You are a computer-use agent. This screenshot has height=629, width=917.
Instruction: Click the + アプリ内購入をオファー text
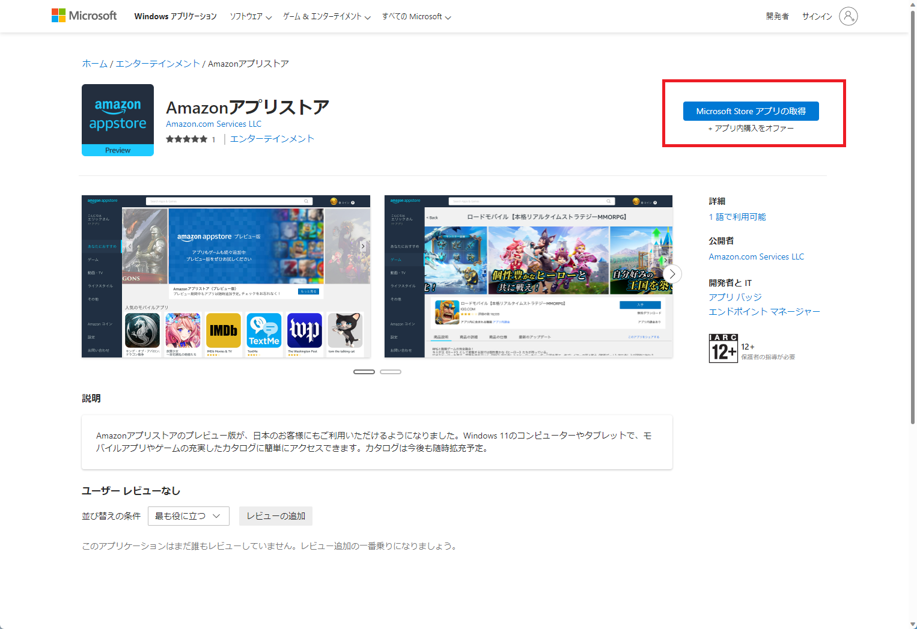click(x=751, y=129)
